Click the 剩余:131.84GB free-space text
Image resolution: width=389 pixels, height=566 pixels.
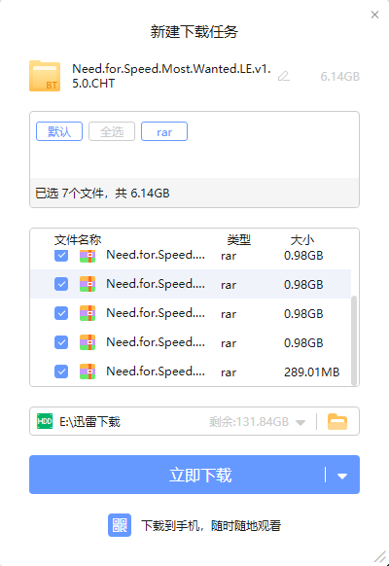click(x=249, y=422)
